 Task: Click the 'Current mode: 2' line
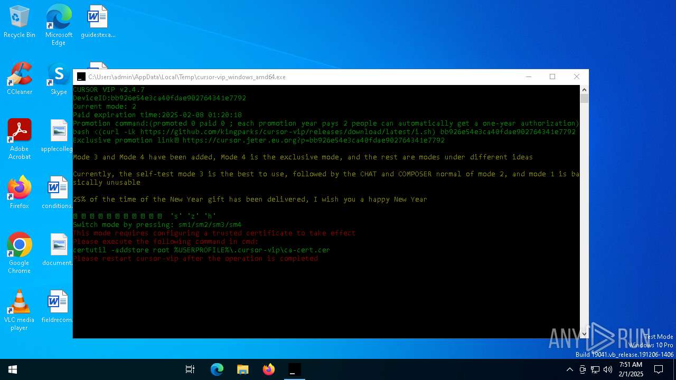click(105, 107)
